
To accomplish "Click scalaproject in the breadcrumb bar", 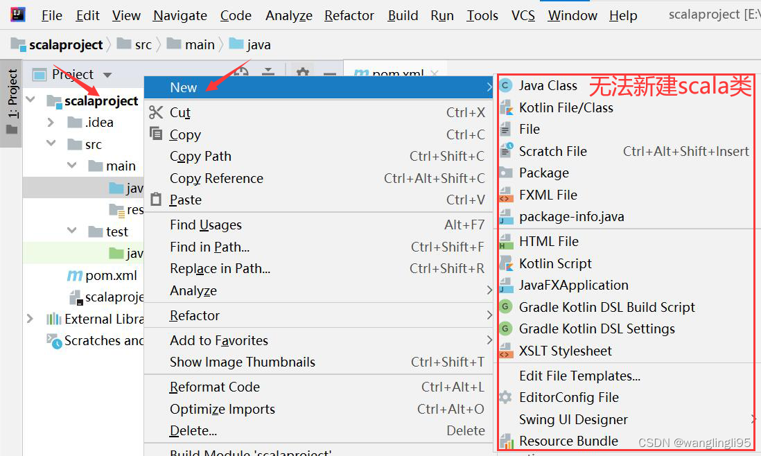I will tap(66, 44).
